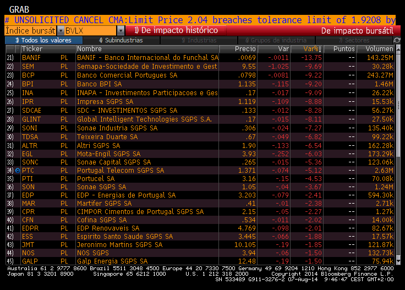Click Jeronimo Martins SGPS SA name
This screenshot has height=290, width=405.
(x=119, y=245)
